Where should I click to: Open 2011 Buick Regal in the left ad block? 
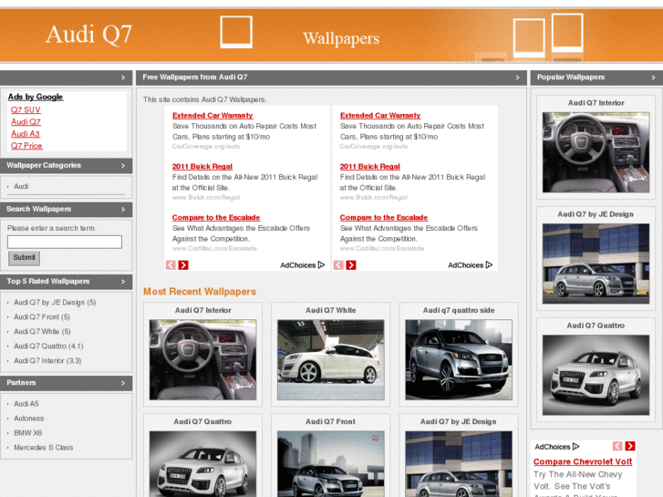[x=202, y=167]
